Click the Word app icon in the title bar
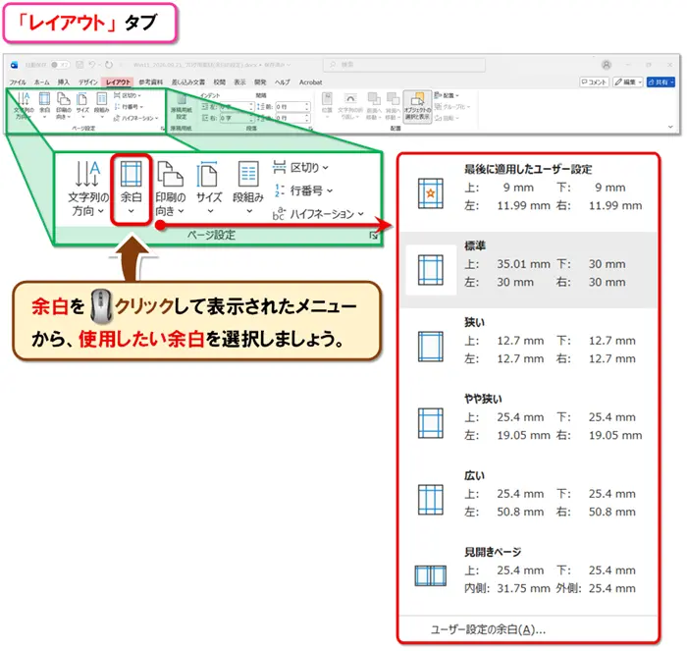The image size is (687, 651). [14, 65]
